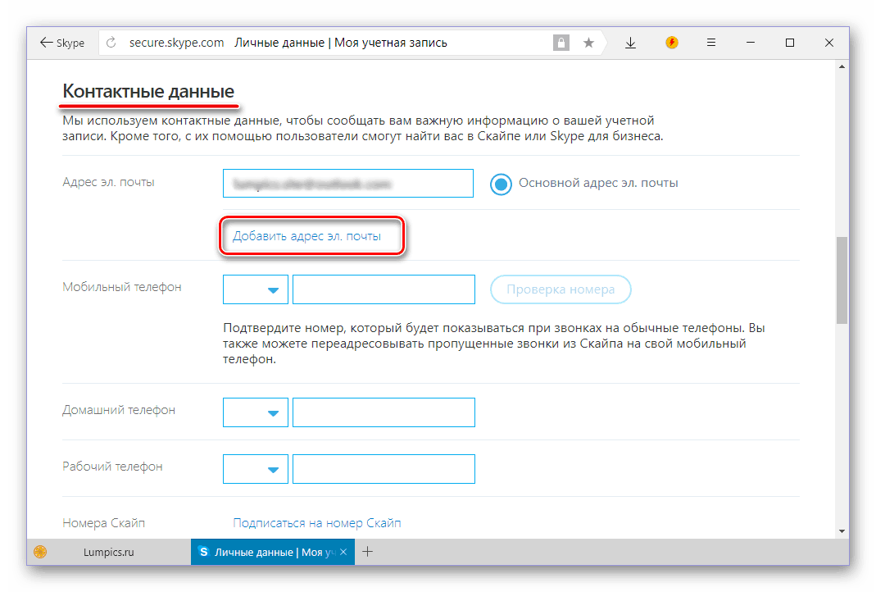876x592 pixels.
Task: Expand home phone country code dropdown
Action: coord(256,412)
